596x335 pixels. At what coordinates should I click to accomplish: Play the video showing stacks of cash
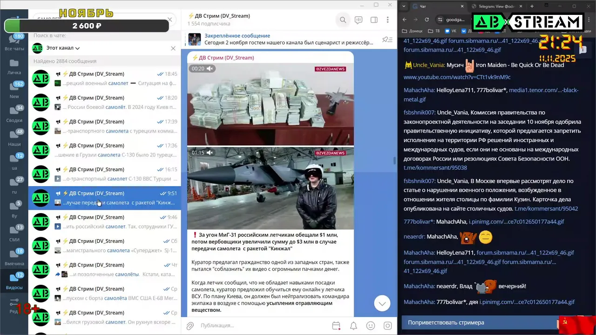click(271, 104)
